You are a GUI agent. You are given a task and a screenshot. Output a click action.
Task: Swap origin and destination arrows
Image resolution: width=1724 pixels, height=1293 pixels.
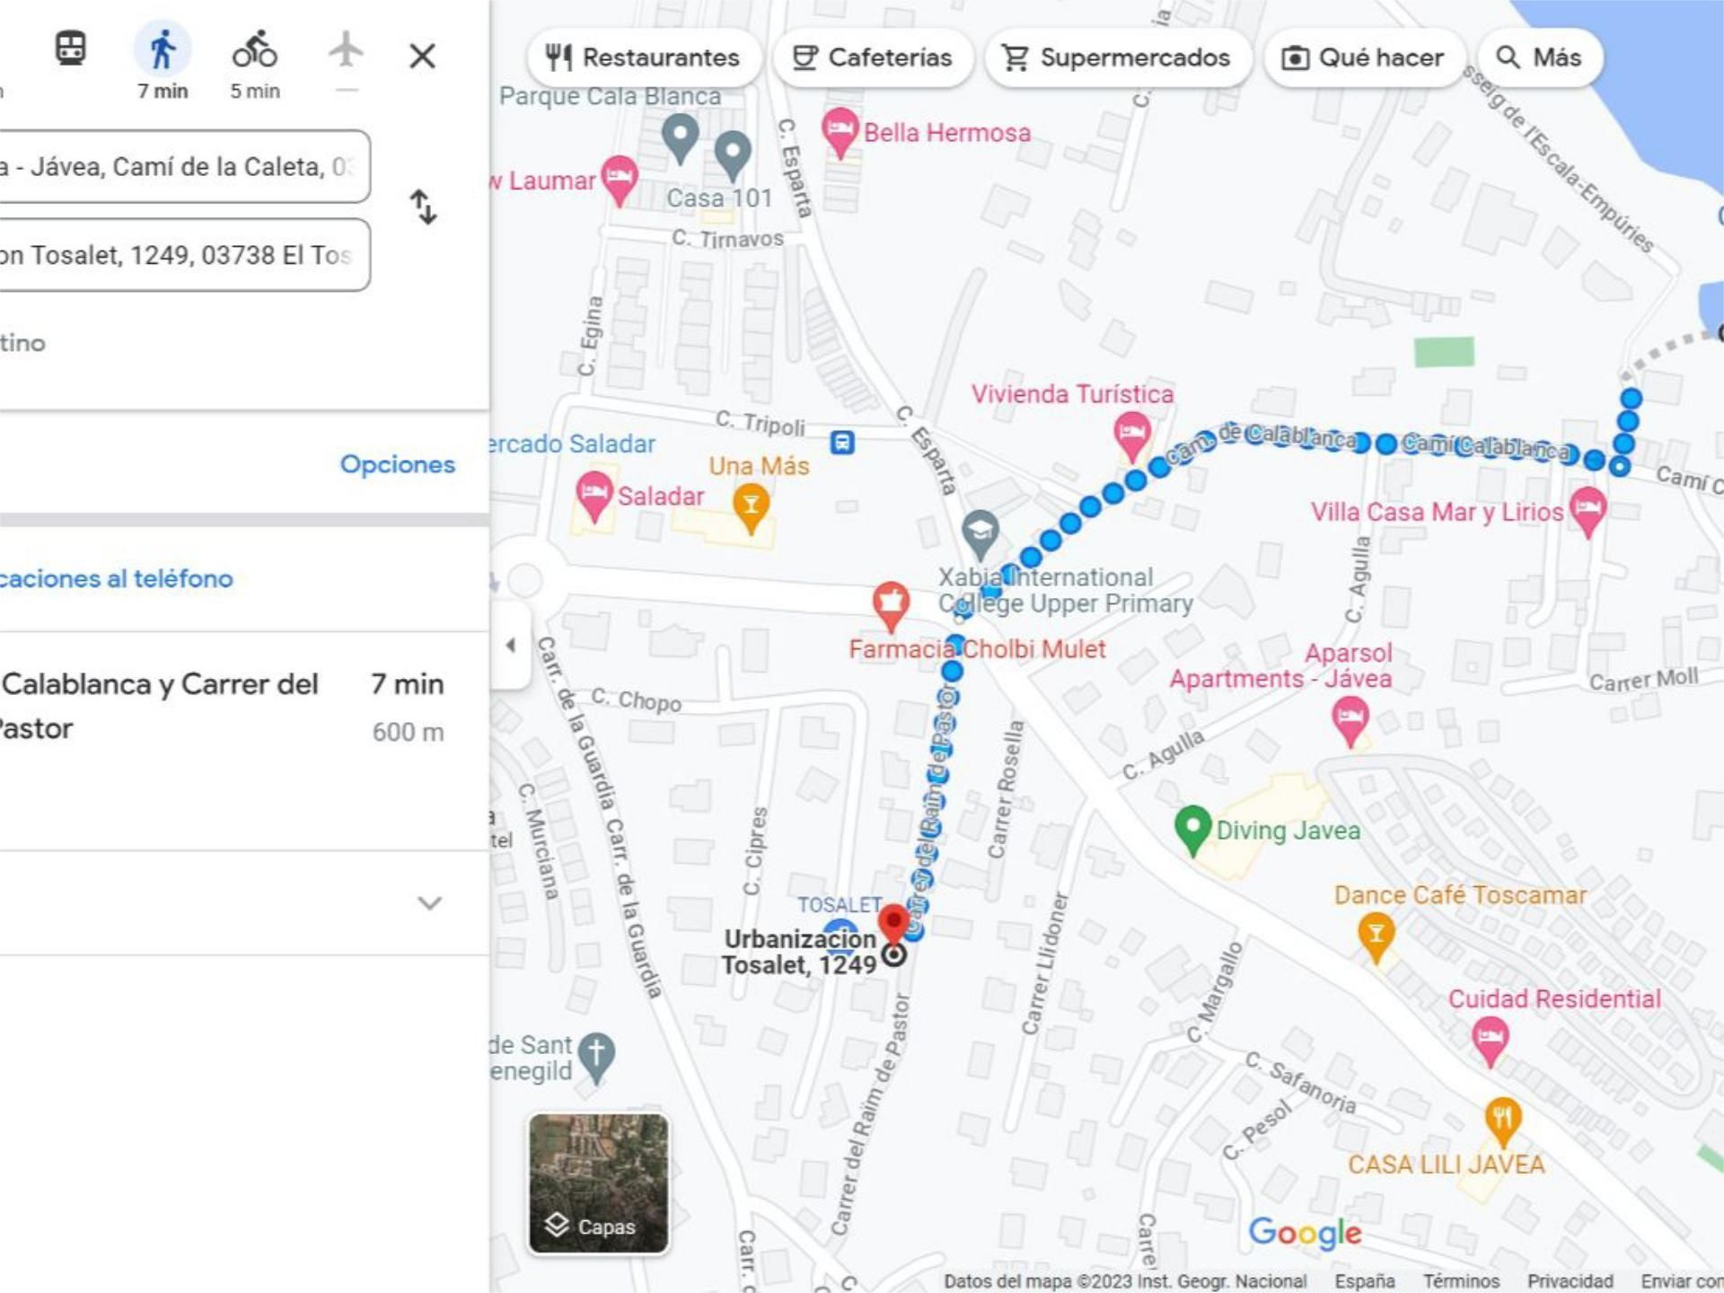click(x=423, y=207)
